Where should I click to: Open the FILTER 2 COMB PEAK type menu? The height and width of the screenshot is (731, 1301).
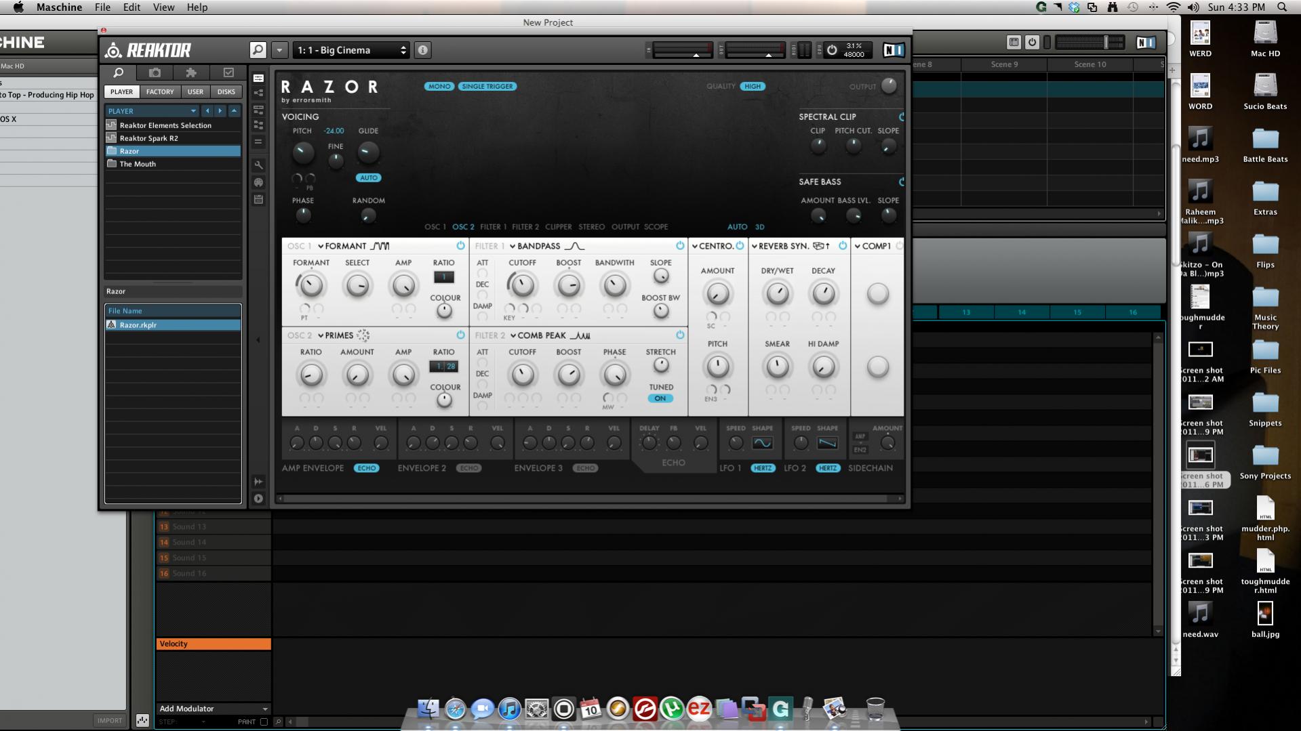click(550, 335)
